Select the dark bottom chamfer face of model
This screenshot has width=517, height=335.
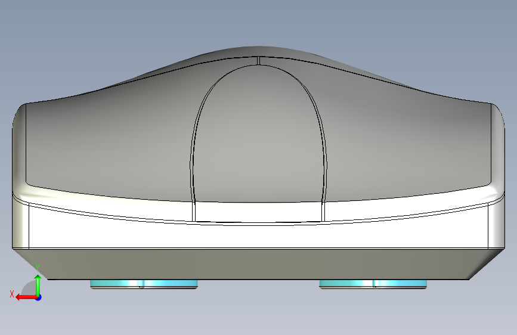click(x=258, y=264)
